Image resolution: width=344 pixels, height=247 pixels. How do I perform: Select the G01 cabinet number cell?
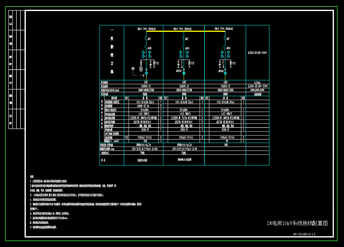tap(144, 82)
